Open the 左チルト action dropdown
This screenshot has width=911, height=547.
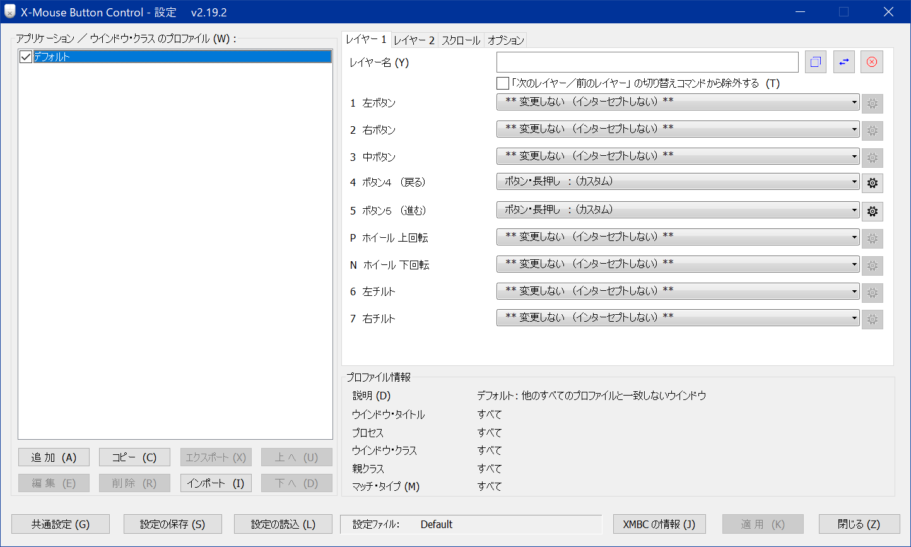click(678, 291)
